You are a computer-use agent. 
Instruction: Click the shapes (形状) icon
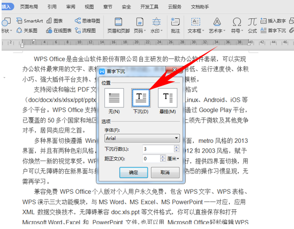[x=6, y=22]
